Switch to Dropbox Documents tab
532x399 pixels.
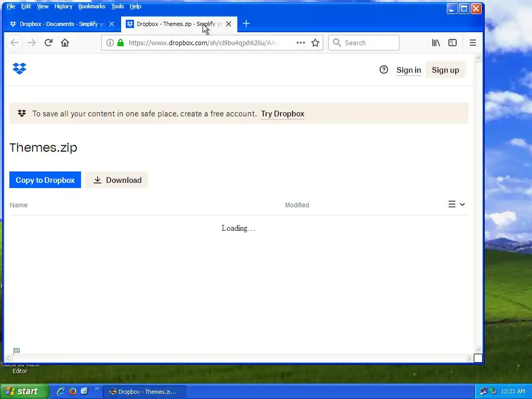pos(62,24)
